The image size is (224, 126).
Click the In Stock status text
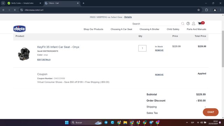[159, 47]
